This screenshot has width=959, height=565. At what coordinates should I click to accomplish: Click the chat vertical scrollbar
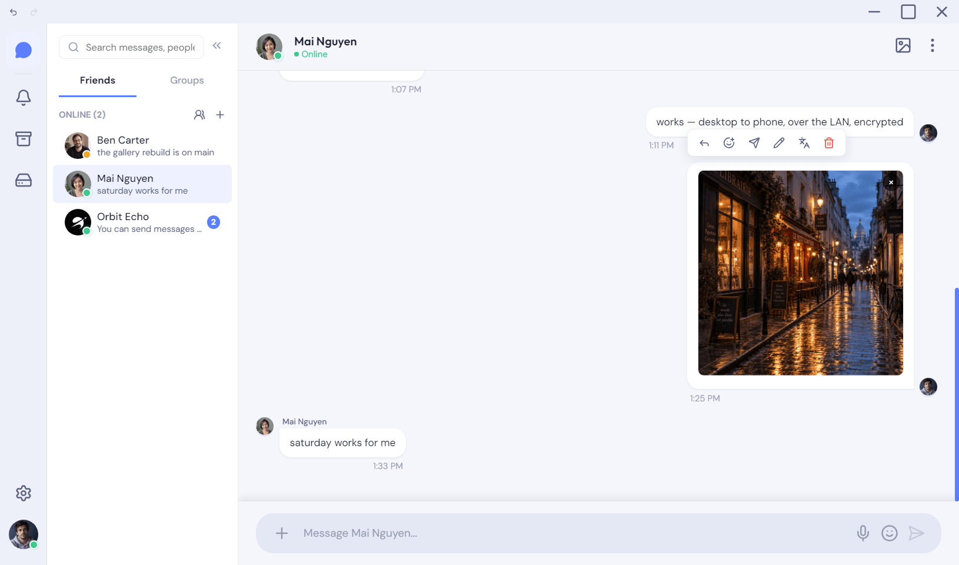(957, 394)
